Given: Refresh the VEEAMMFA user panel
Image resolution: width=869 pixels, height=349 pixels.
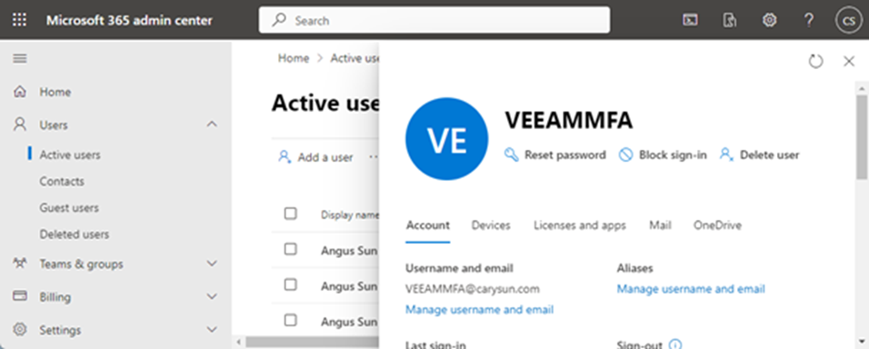Looking at the screenshot, I should [x=815, y=61].
